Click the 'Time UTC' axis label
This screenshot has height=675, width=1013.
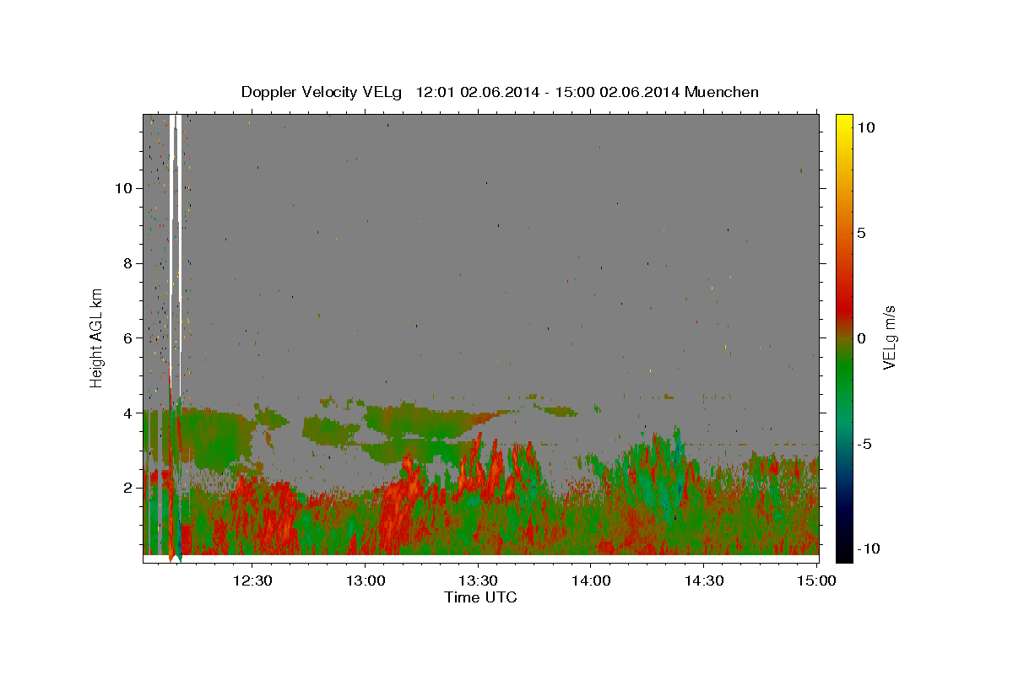tap(480, 597)
